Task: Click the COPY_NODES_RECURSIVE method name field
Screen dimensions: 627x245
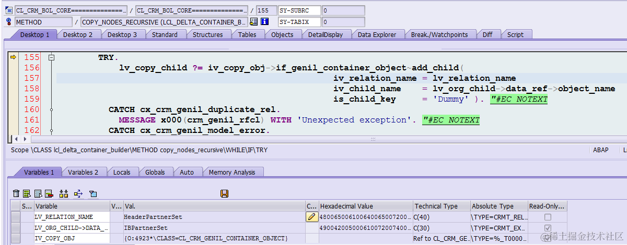Action: tap(165, 22)
